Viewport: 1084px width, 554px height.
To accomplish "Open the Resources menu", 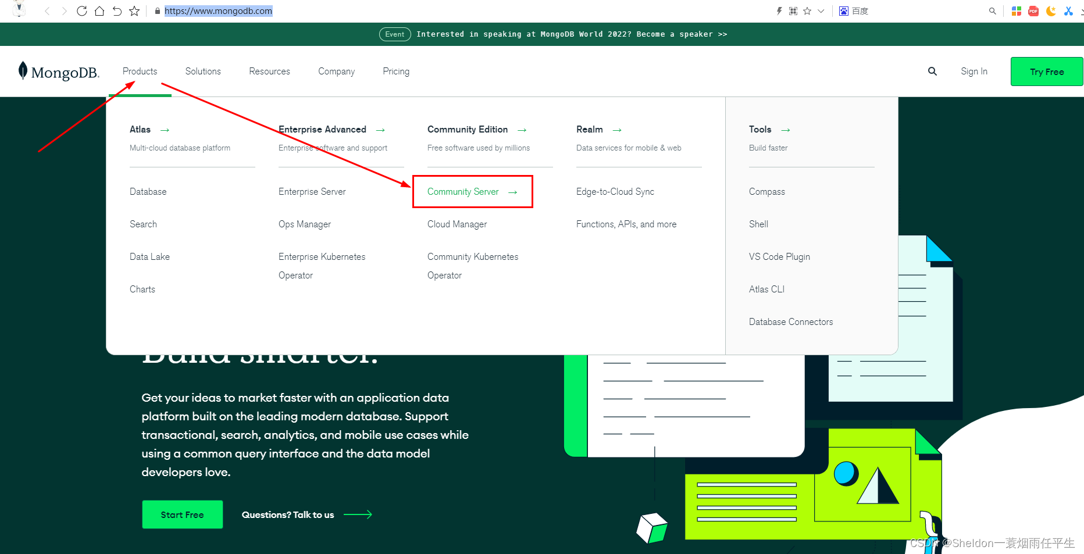I will click(x=269, y=72).
